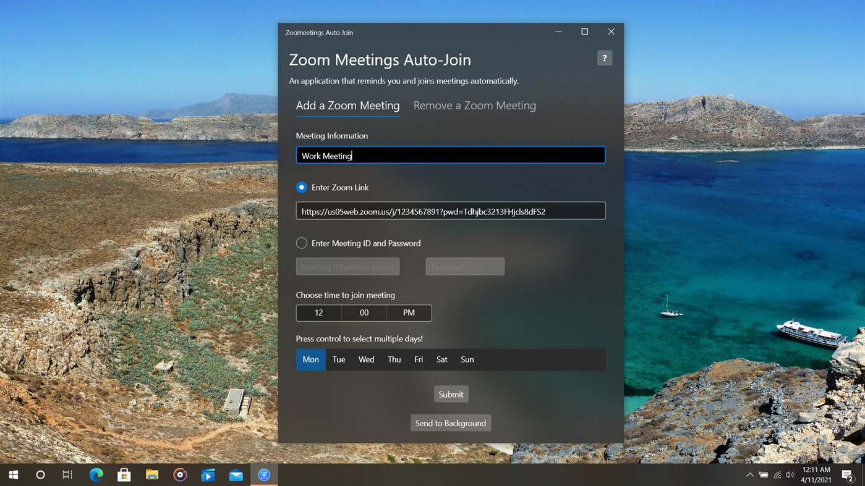865x486 pixels.
Task: Open Mail from the taskbar
Action: point(236,474)
